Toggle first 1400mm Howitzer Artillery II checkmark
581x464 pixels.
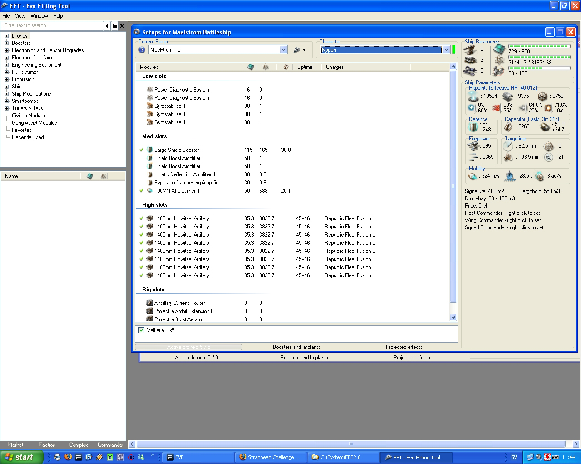click(142, 218)
